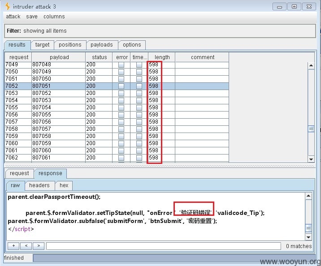The width and height of the screenshot is (321, 266).
Task: Sort by the status column header
Action: pos(99,57)
